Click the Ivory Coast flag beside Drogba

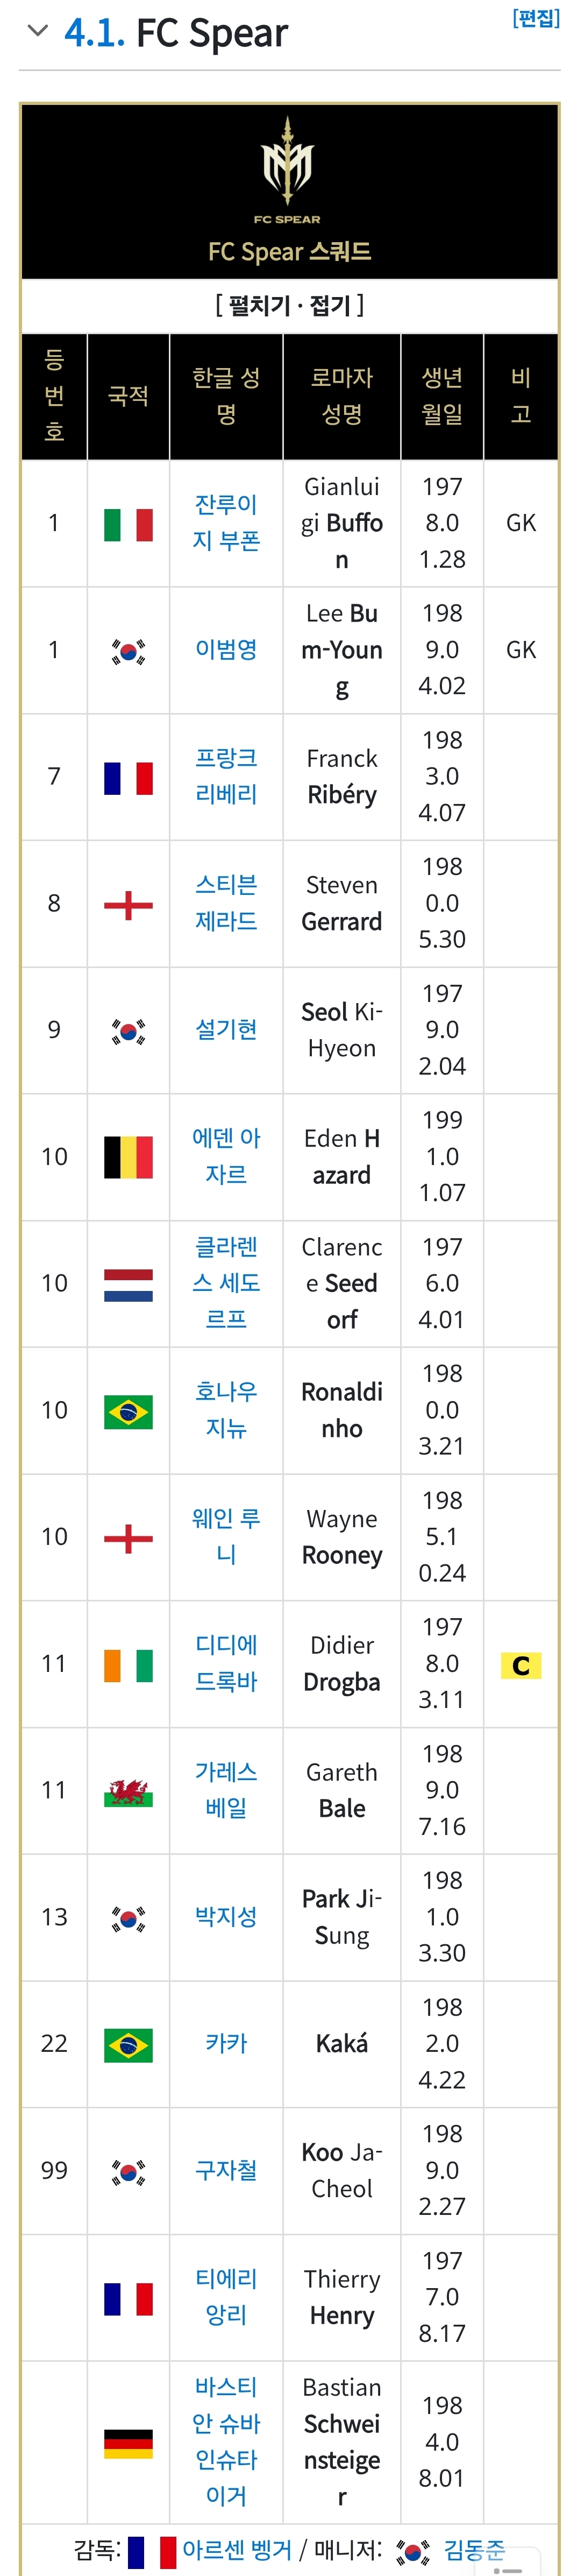click(128, 1665)
